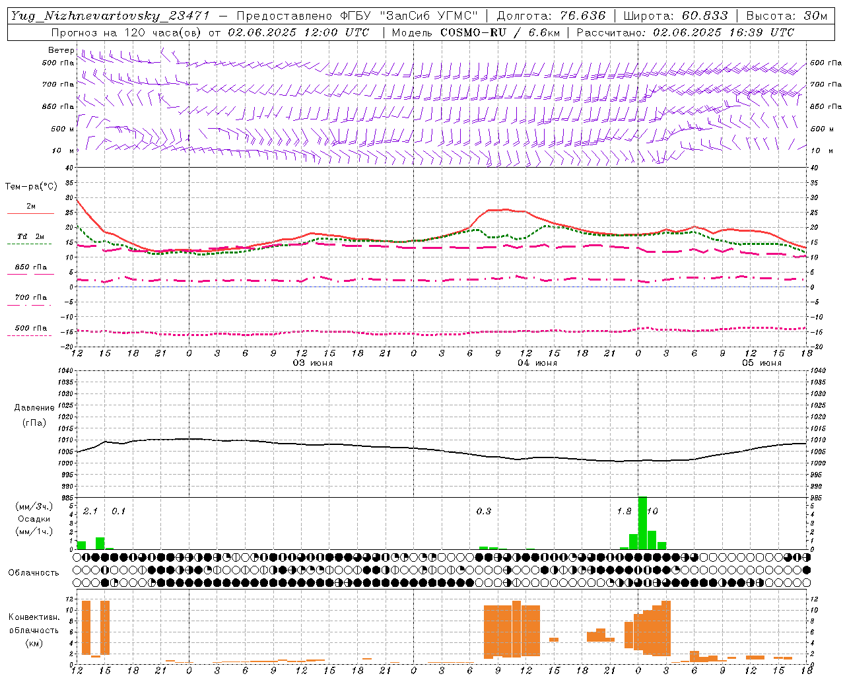Click 'Рассчитано: 02.06.2025 16:39 UTC' text
The width and height of the screenshot is (845, 676).
click(x=685, y=32)
